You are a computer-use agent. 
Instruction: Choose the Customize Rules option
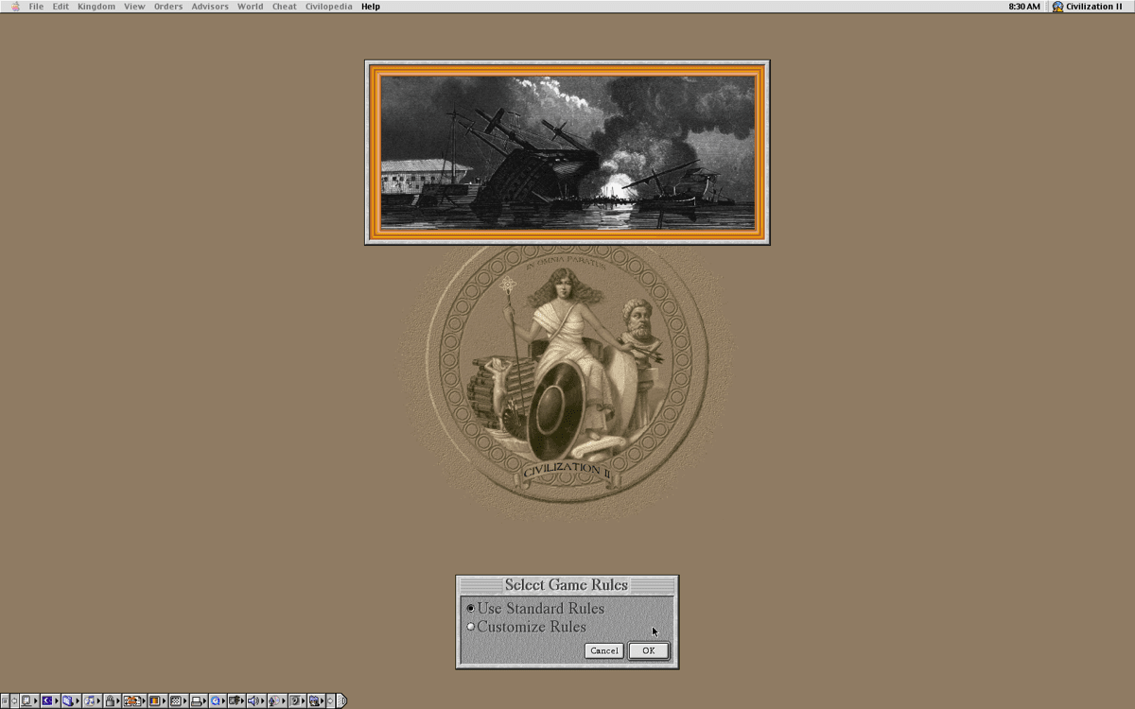471,627
